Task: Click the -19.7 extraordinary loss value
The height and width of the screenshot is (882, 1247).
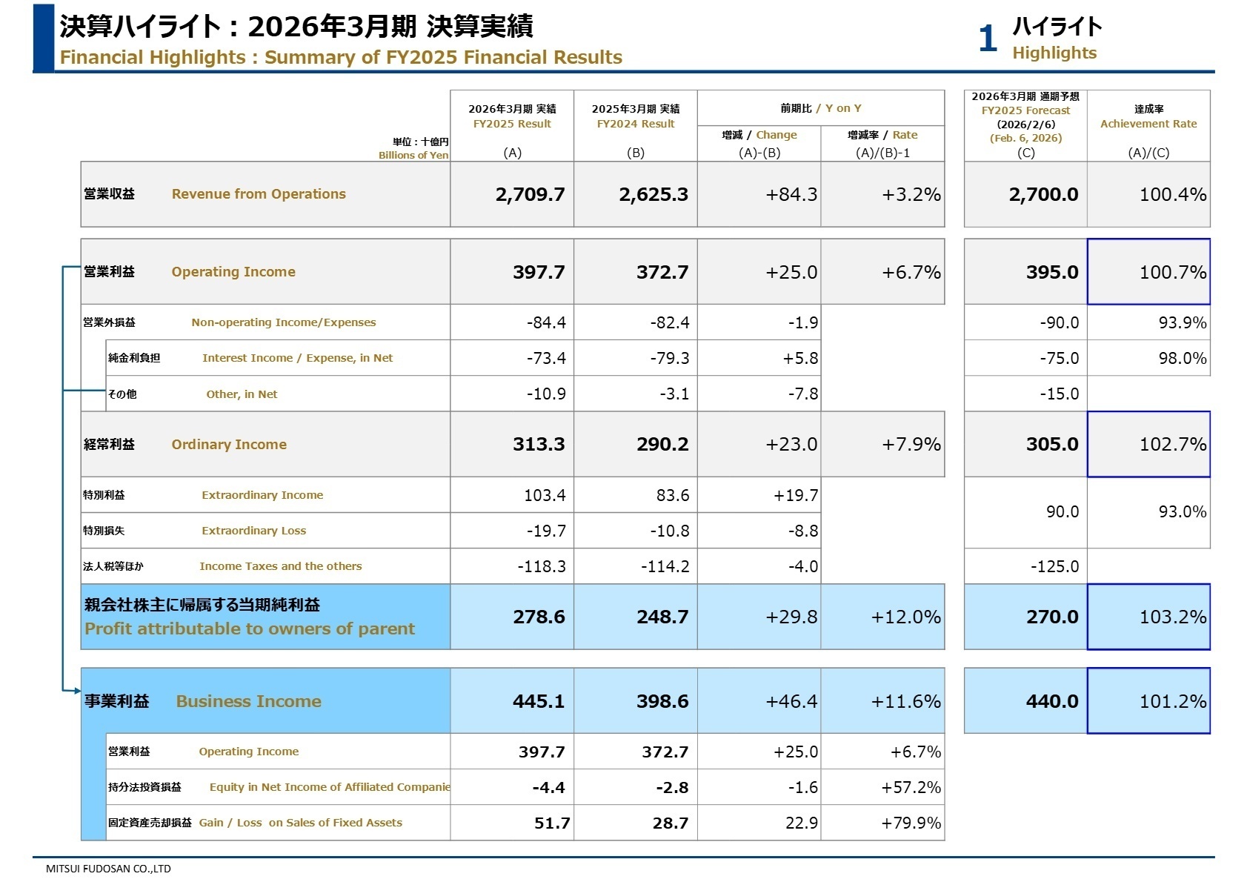Action: click(546, 531)
